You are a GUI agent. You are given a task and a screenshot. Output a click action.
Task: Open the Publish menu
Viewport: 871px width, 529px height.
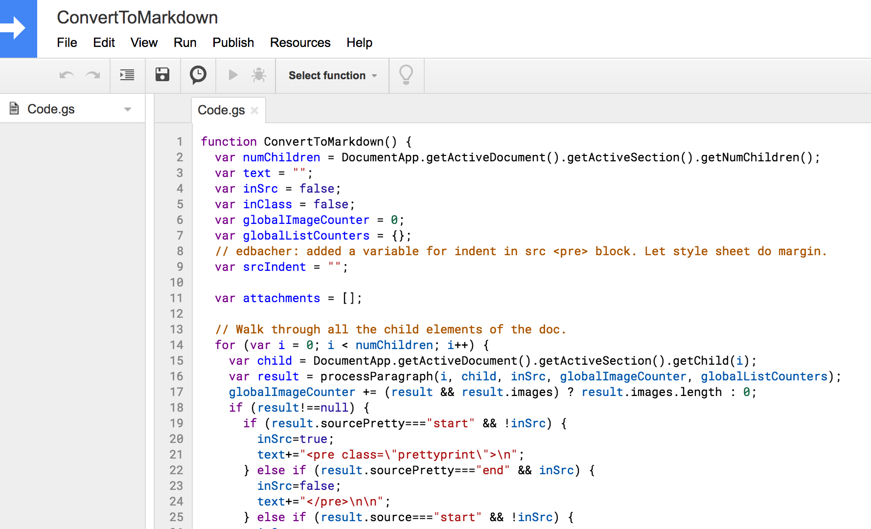[x=233, y=43]
